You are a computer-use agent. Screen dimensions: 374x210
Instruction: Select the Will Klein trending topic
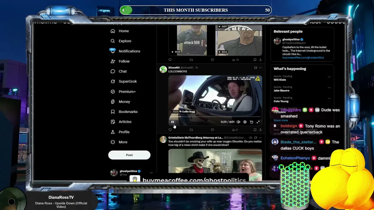[x=280, y=80]
